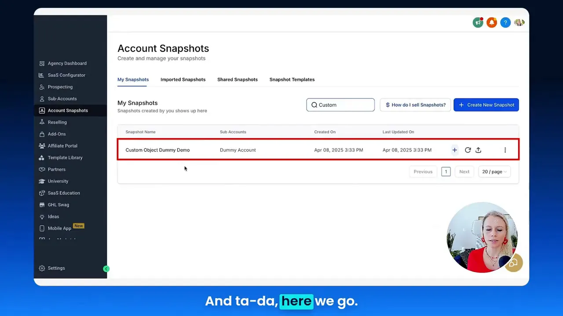
Task: Open the Prospecting sidebar section
Action: point(60,87)
